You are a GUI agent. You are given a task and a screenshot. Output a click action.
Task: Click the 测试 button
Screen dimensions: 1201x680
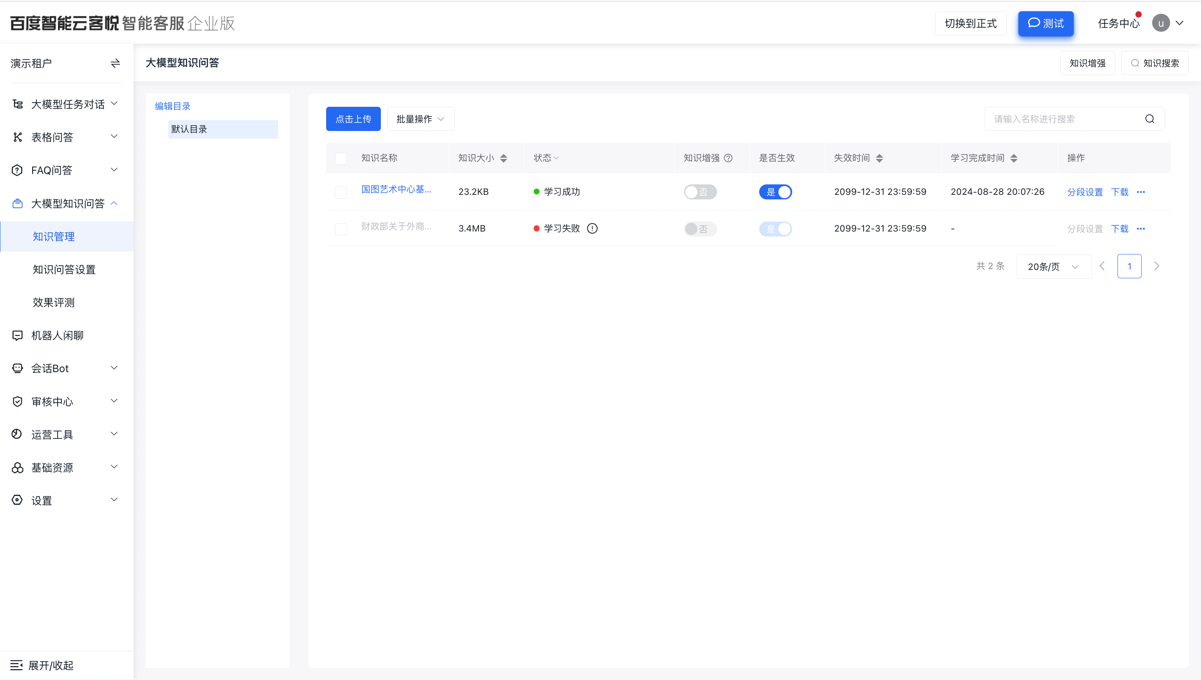point(1046,23)
